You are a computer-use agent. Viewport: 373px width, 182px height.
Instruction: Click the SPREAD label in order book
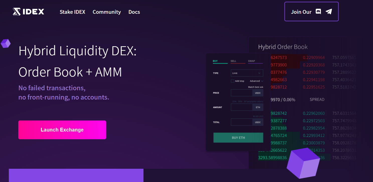pos(317,99)
